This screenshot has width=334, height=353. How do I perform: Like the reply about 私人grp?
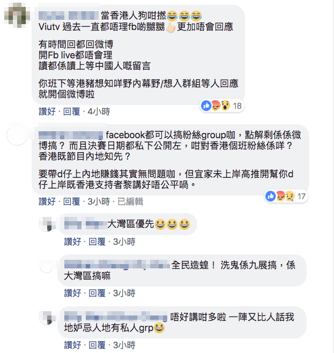point(72,345)
